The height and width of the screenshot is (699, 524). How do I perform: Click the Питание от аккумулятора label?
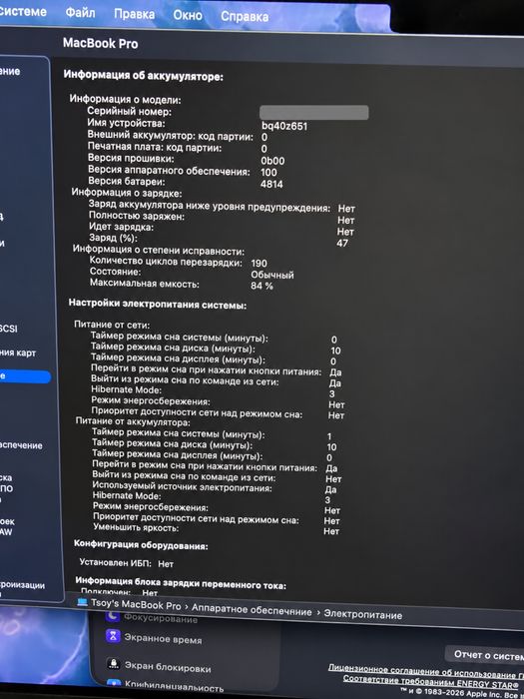coord(133,421)
